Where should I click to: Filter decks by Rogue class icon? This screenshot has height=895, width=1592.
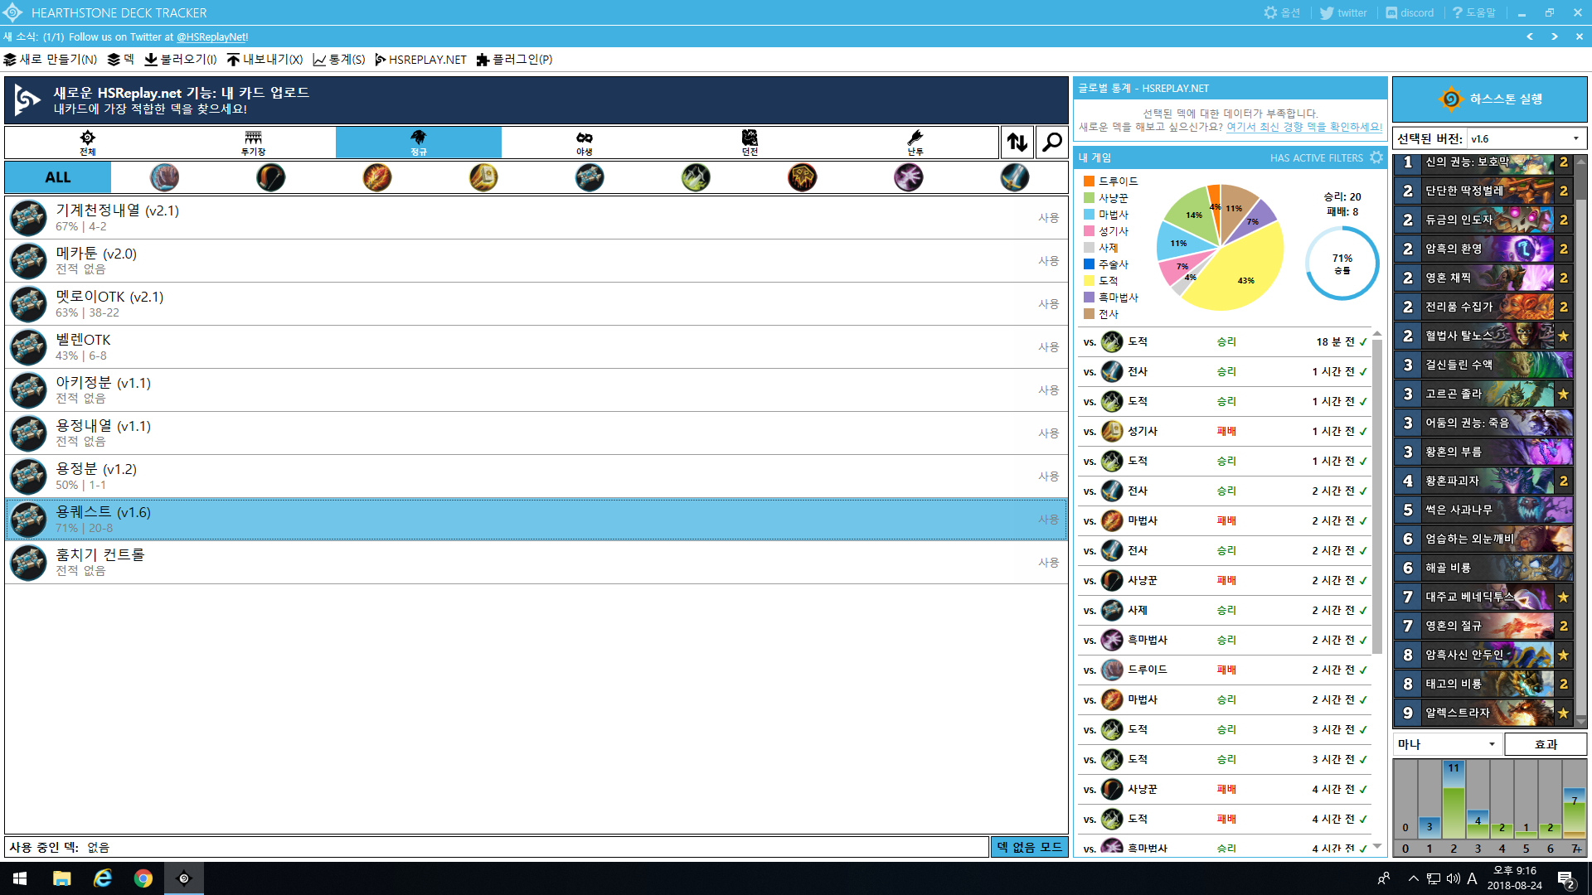pos(696,177)
